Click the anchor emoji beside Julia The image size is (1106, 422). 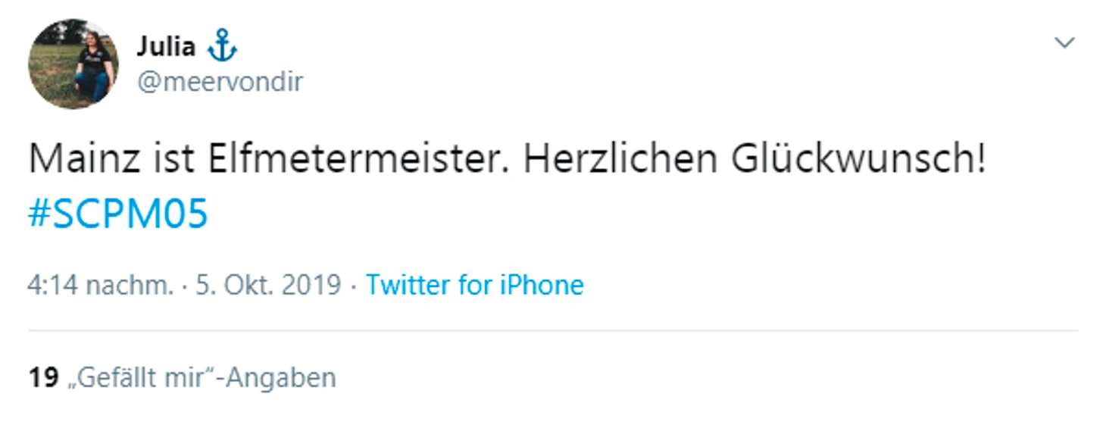point(223,47)
